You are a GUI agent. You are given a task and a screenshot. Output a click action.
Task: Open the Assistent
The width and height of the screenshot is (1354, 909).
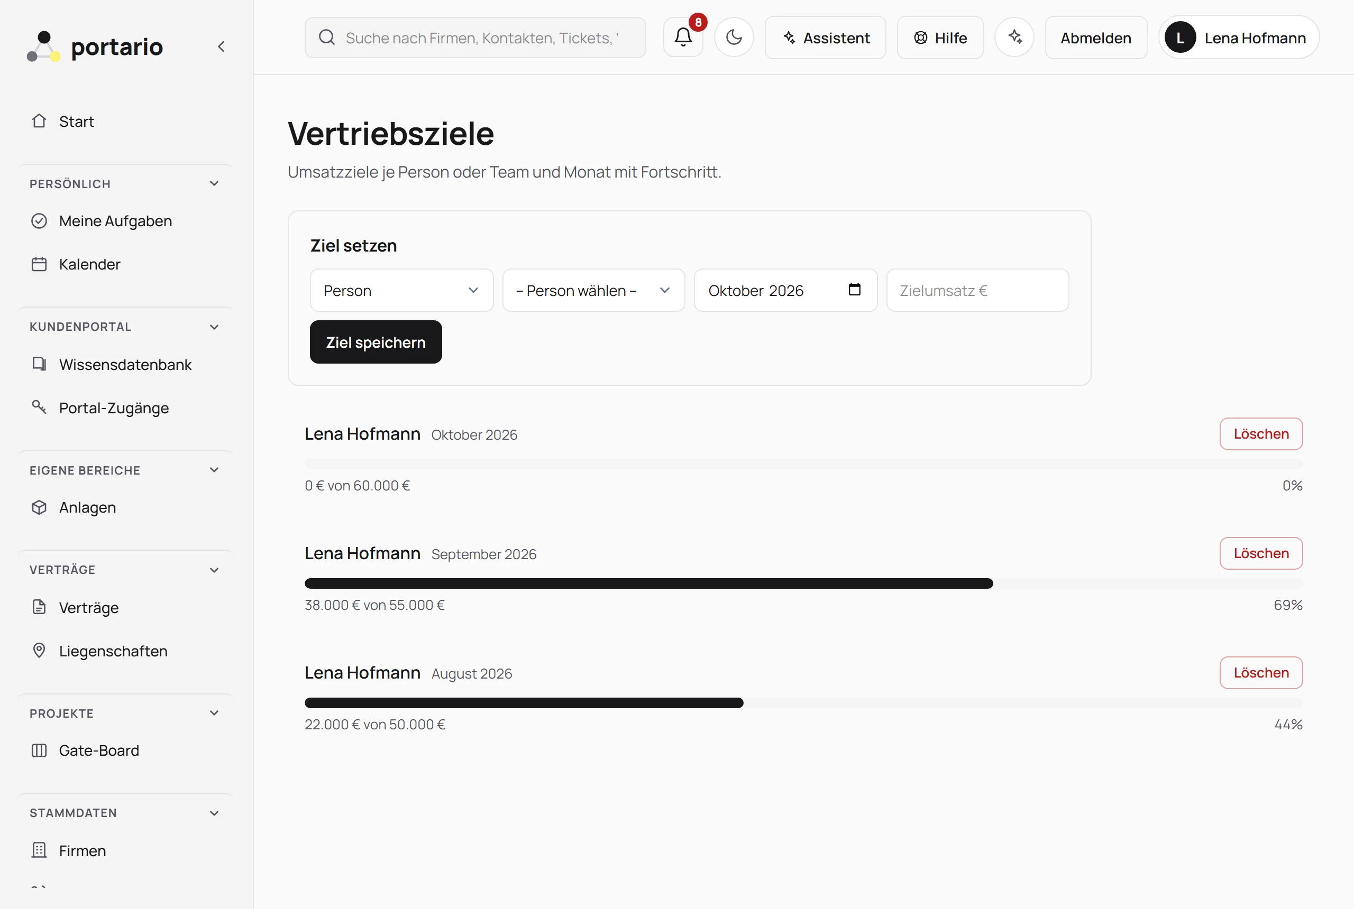(x=826, y=38)
